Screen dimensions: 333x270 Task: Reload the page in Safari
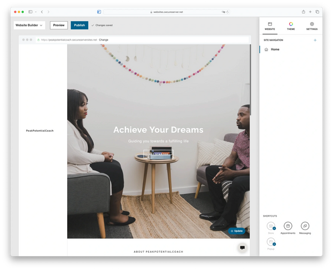pos(228,12)
